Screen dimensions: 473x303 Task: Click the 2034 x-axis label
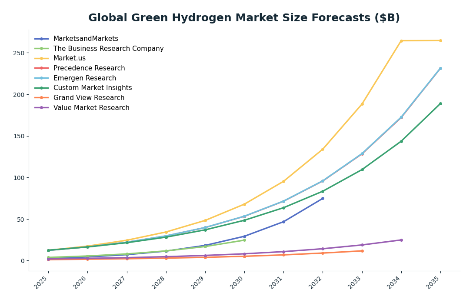click(394, 283)
